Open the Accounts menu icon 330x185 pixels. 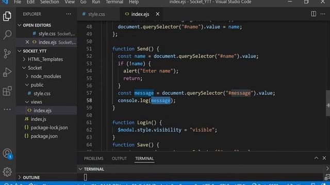(7, 154)
